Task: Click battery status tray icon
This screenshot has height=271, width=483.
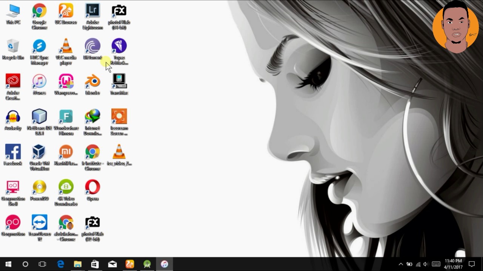Action: click(409, 264)
